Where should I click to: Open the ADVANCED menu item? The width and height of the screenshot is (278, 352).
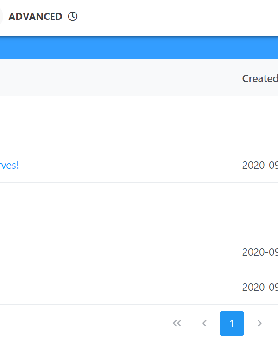click(x=35, y=16)
